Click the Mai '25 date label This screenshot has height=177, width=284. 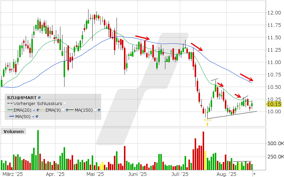[95, 174]
